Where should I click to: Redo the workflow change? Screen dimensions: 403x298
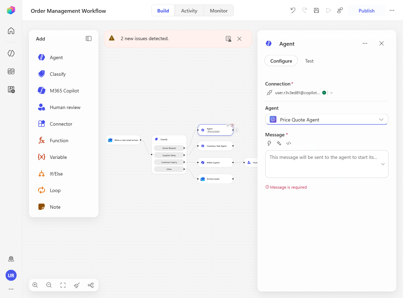click(305, 10)
